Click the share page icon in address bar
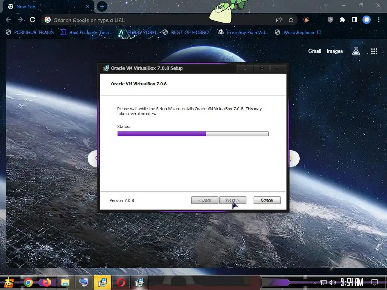The width and height of the screenshot is (387, 290). tap(279, 20)
